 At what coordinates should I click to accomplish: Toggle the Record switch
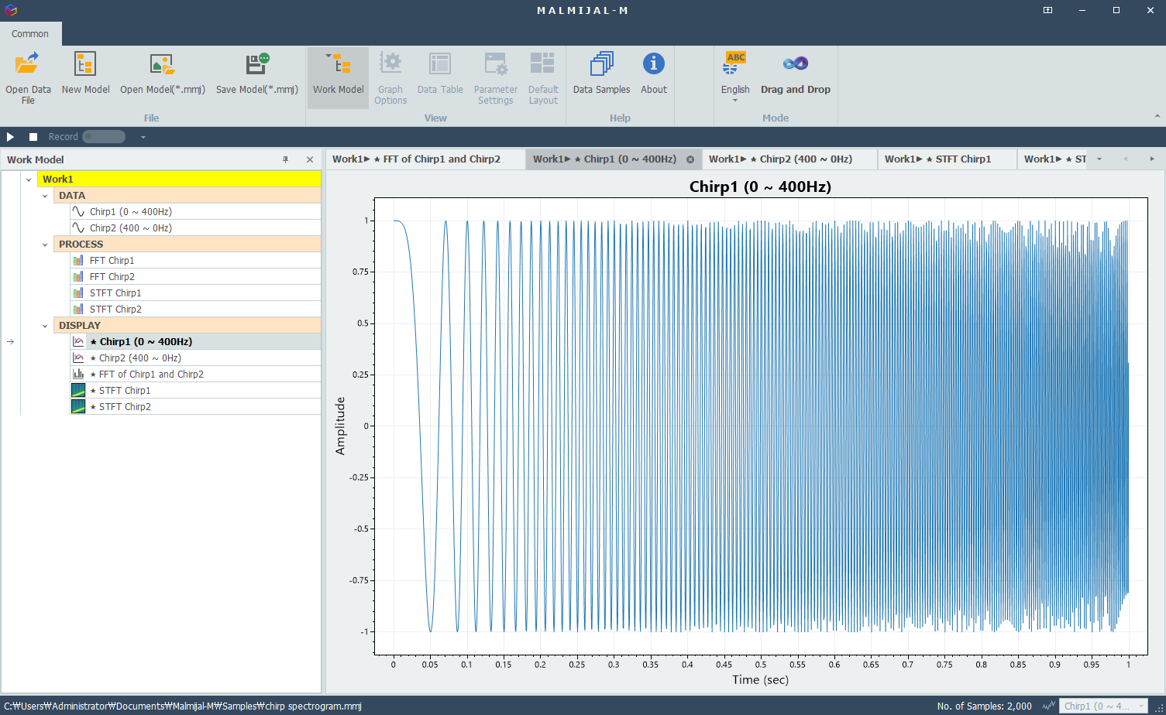point(104,137)
